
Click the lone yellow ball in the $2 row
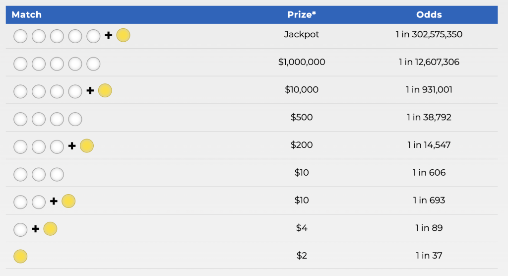point(20,256)
